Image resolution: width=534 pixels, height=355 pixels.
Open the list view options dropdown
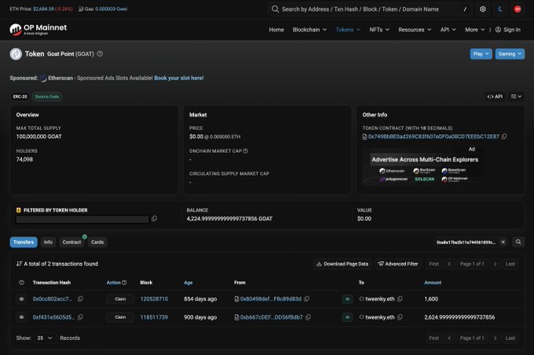(x=516, y=96)
